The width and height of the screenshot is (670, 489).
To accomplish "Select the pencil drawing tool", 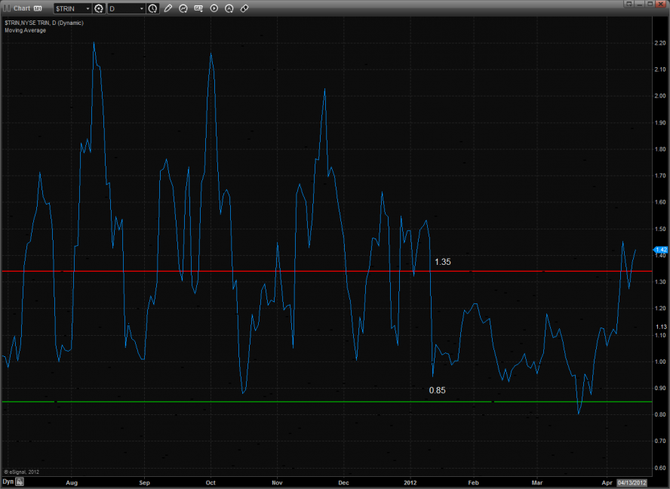I will tap(168, 8).
